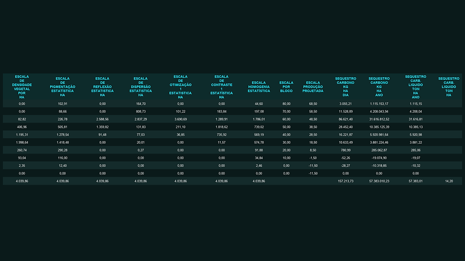Select the Escala Produção Projetada header
This screenshot has height=261, width=465.
pyautogui.click(x=313, y=87)
